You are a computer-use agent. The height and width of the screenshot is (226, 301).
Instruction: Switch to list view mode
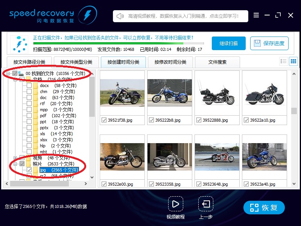(x=284, y=61)
